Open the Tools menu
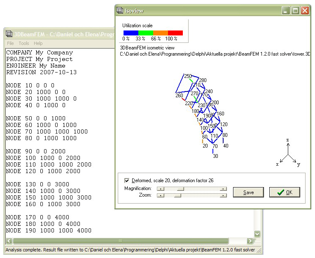The image size is (315, 258). click(24, 43)
